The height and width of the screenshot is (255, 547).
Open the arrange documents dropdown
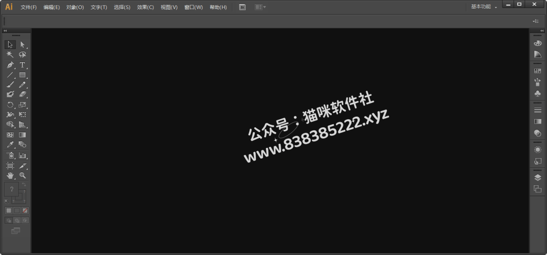tap(260, 7)
